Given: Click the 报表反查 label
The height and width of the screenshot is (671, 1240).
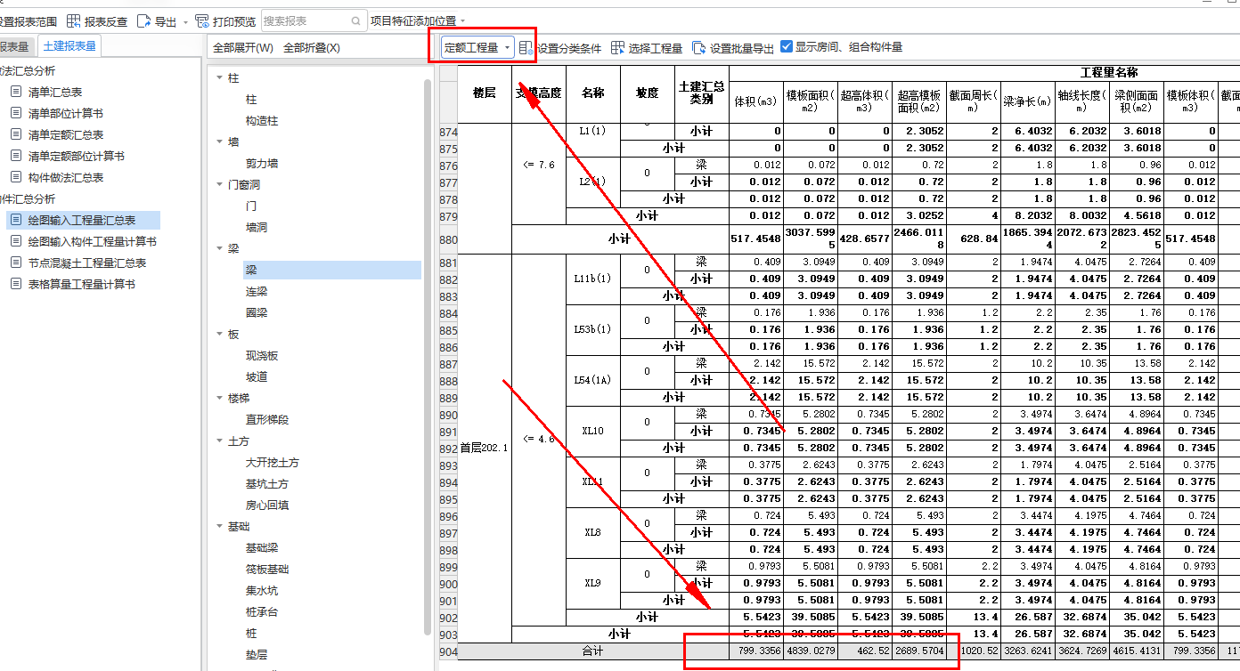Looking at the screenshot, I should coord(106,20).
